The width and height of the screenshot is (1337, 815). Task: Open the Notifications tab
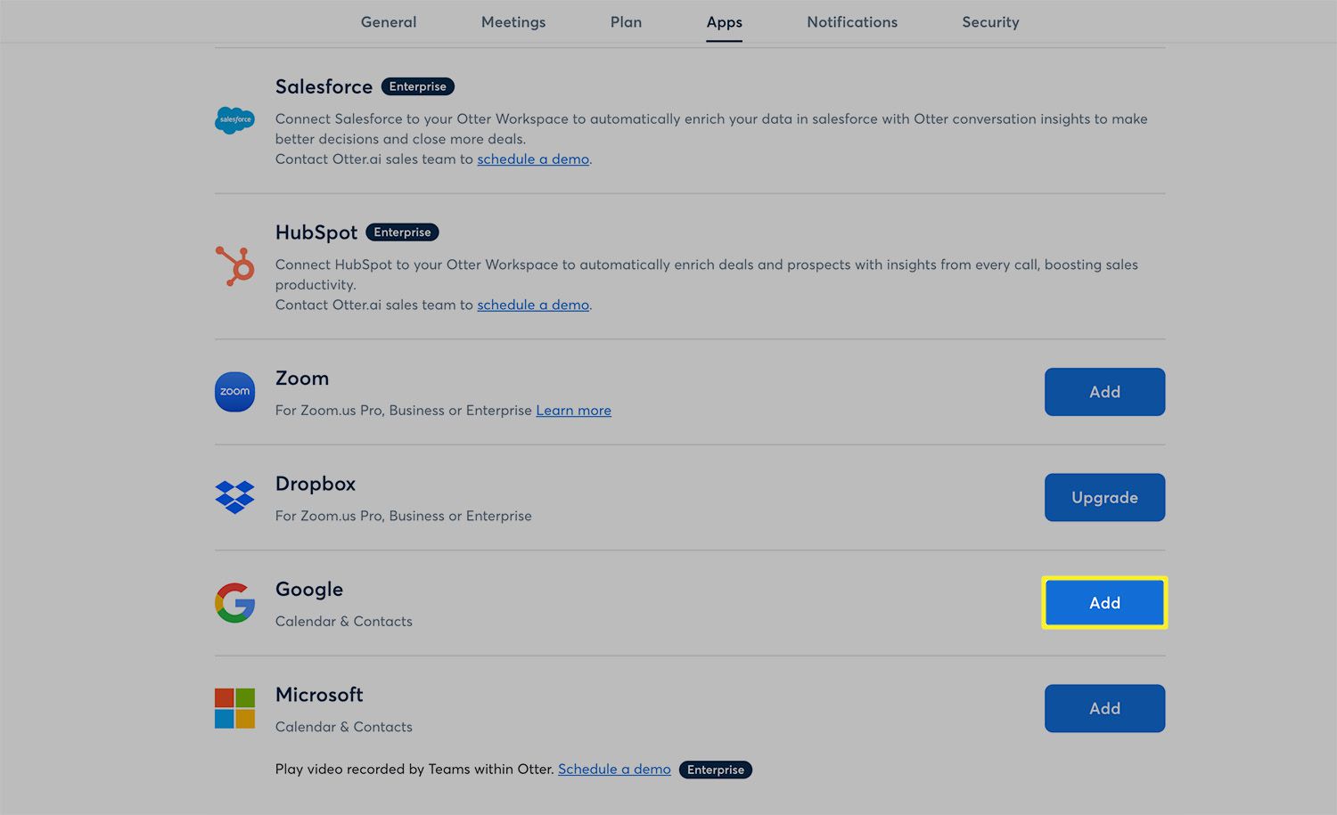pyautogui.click(x=852, y=22)
